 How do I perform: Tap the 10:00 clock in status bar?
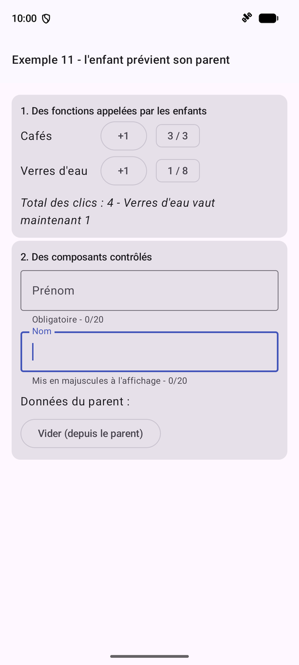pos(24,18)
